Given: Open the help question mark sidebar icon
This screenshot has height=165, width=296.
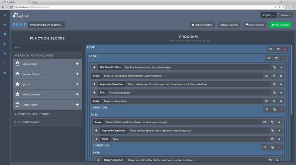Looking at the screenshot, I should click(x=5, y=63).
